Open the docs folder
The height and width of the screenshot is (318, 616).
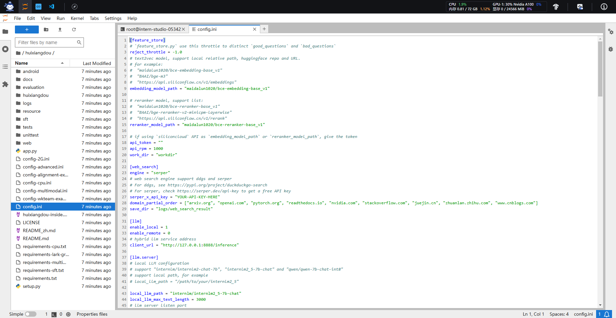[63, 79]
